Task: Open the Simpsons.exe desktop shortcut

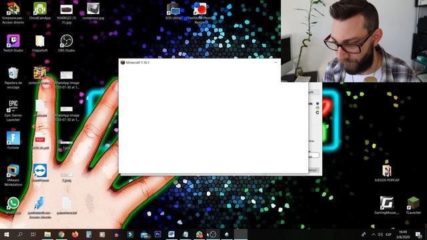Action: pyautogui.click(x=13, y=12)
